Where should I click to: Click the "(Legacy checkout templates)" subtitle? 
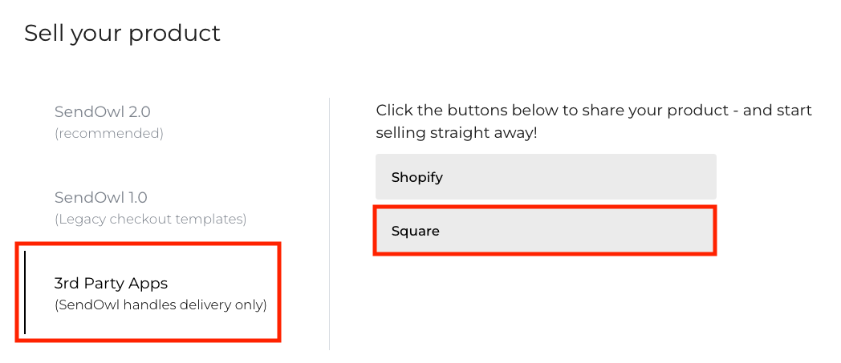click(x=150, y=219)
